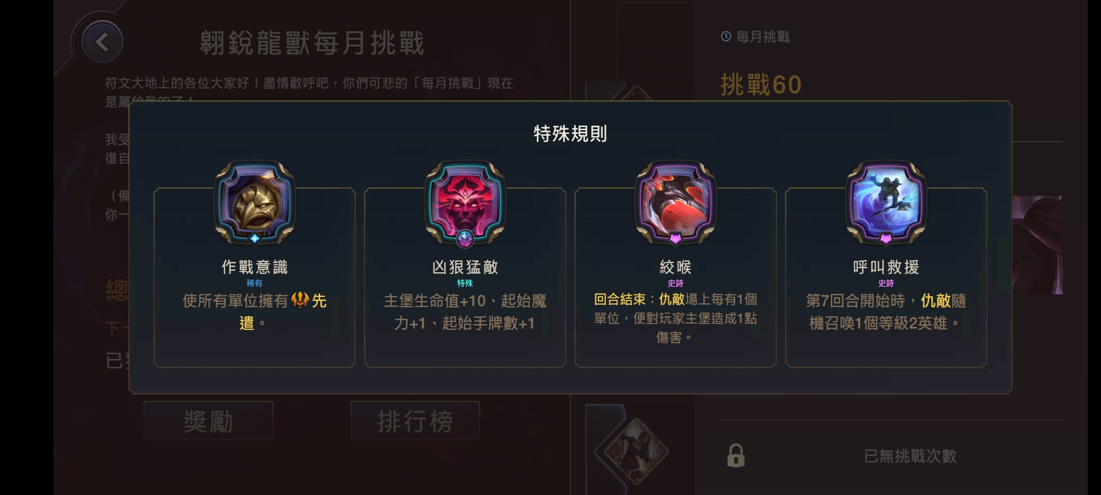Tap the blue rarity gem under 作戰意識 icon
The height and width of the screenshot is (495, 1101).
pos(255,238)
